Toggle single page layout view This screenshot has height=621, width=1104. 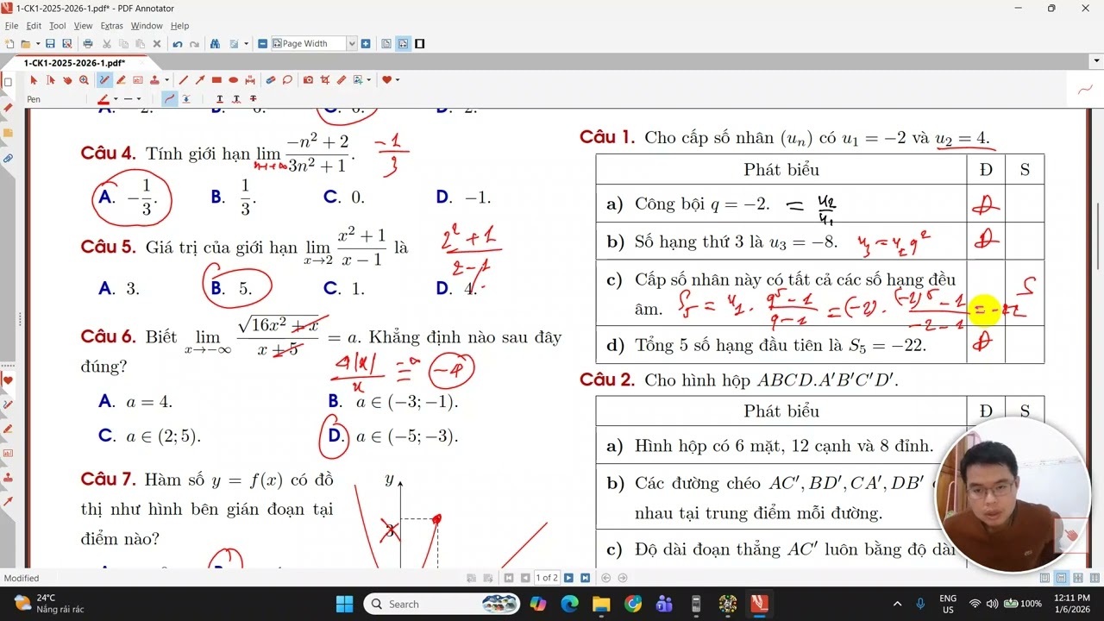[x=386, y=43]
